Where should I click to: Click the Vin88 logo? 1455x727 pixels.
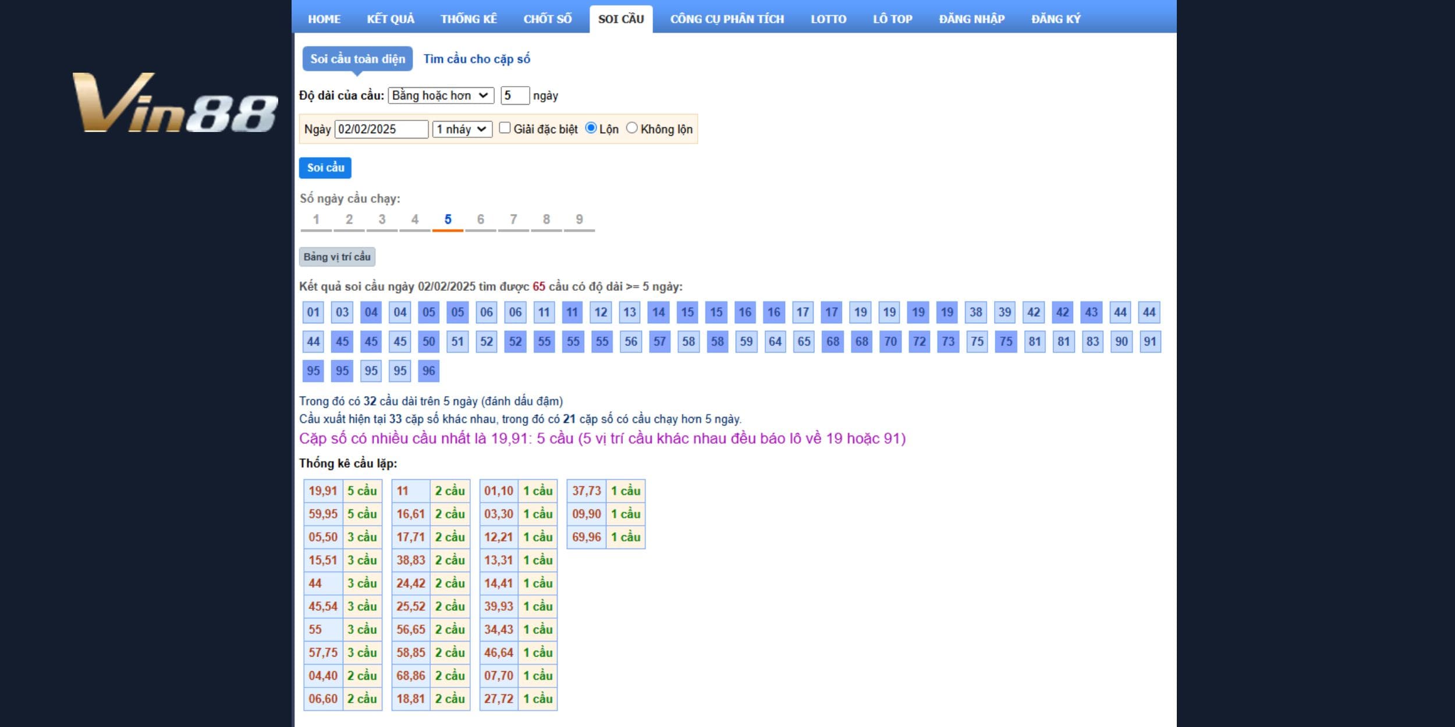pos(175,103)
